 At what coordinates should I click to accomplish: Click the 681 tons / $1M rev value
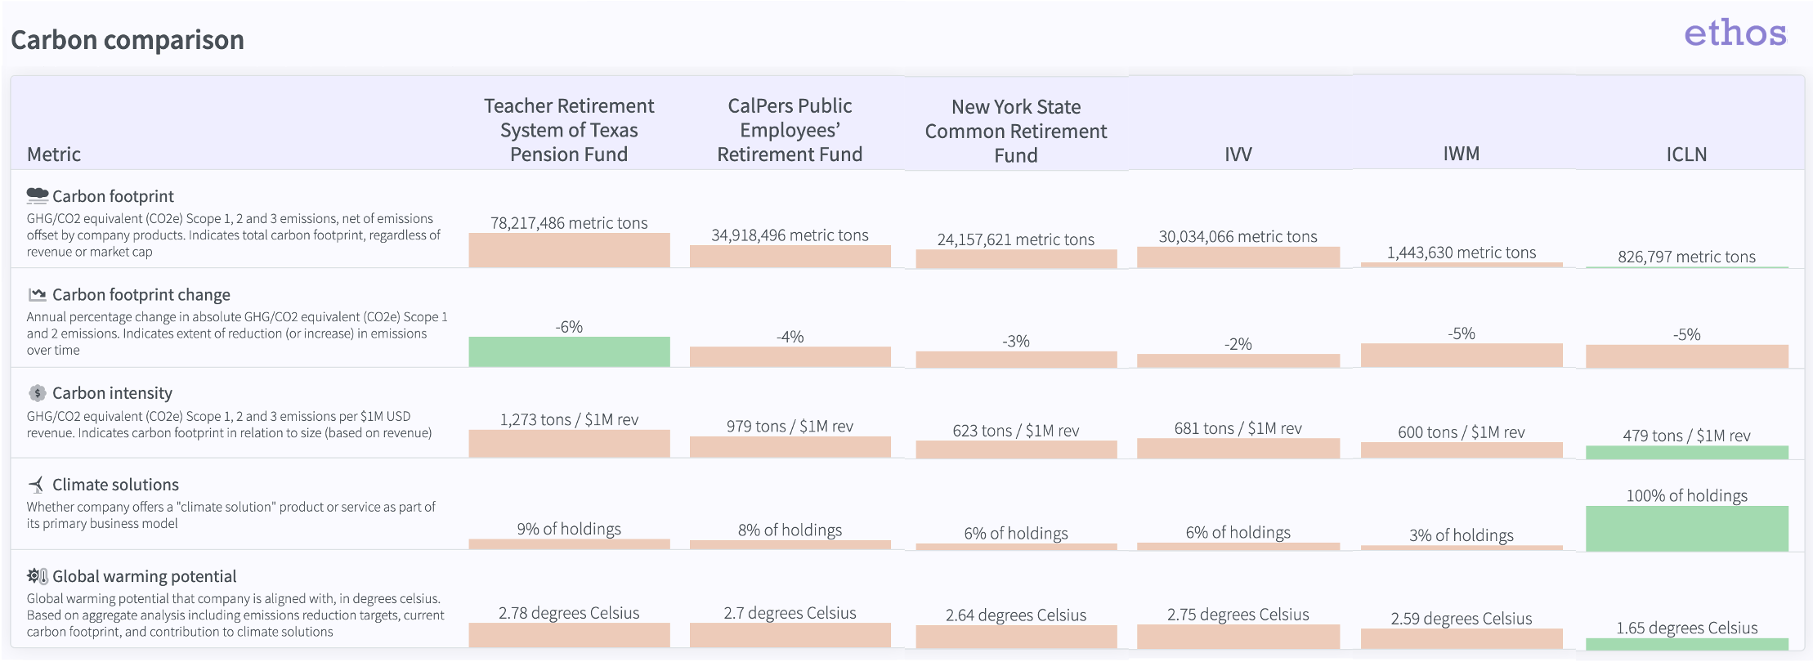click(x=1238, y=428)
